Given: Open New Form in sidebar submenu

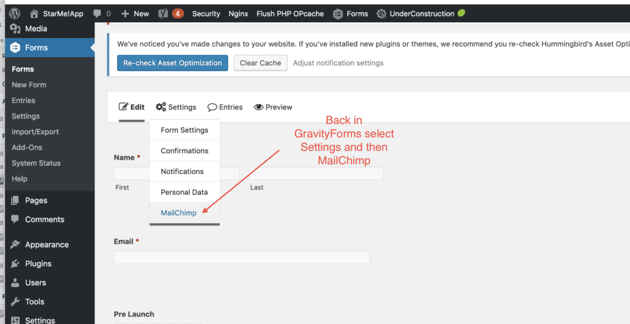Looking at the screenshot, I should click(29, 85).
